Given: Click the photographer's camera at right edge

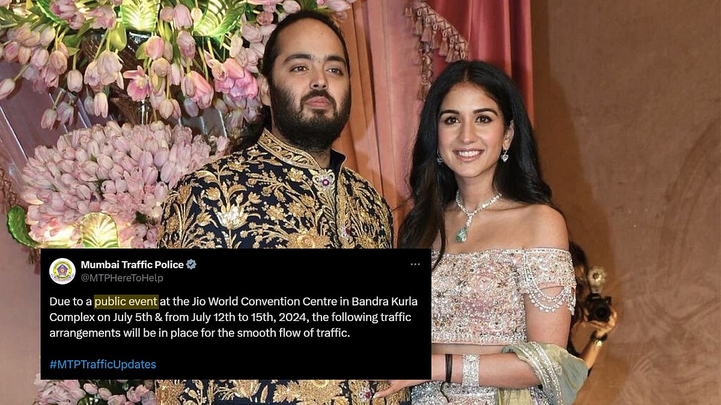Looking at the screenshot, I should click(599, 307).
